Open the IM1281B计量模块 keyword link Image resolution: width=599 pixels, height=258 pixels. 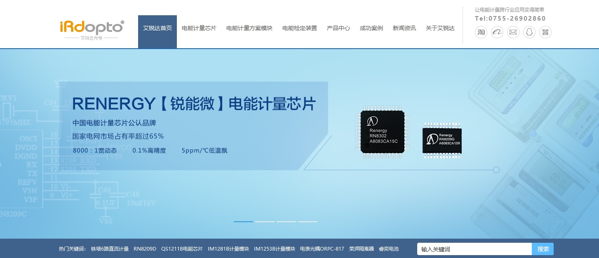coord(228,249)
